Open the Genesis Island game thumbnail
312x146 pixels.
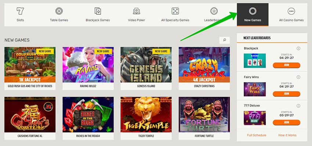tap(146, 65)
